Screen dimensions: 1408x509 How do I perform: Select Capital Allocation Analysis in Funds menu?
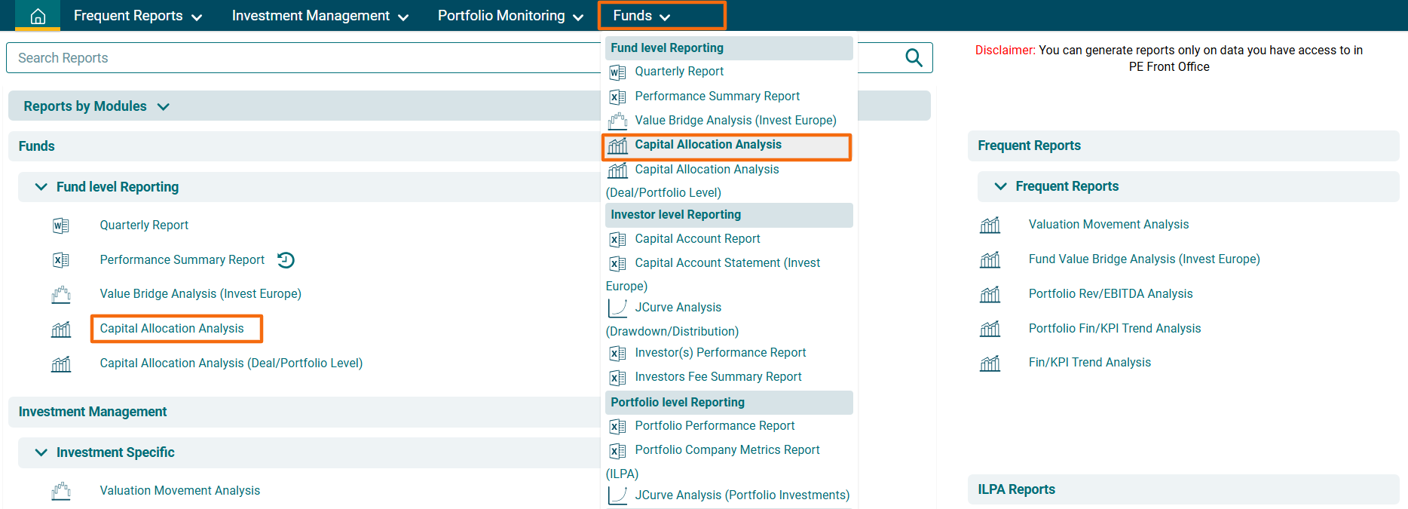708,145
